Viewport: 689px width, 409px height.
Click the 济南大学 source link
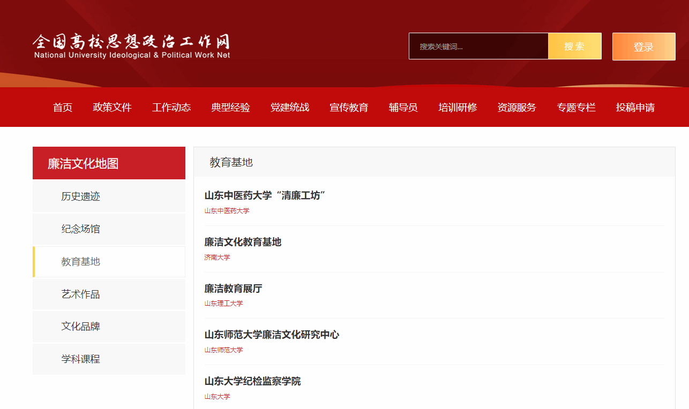217,257
